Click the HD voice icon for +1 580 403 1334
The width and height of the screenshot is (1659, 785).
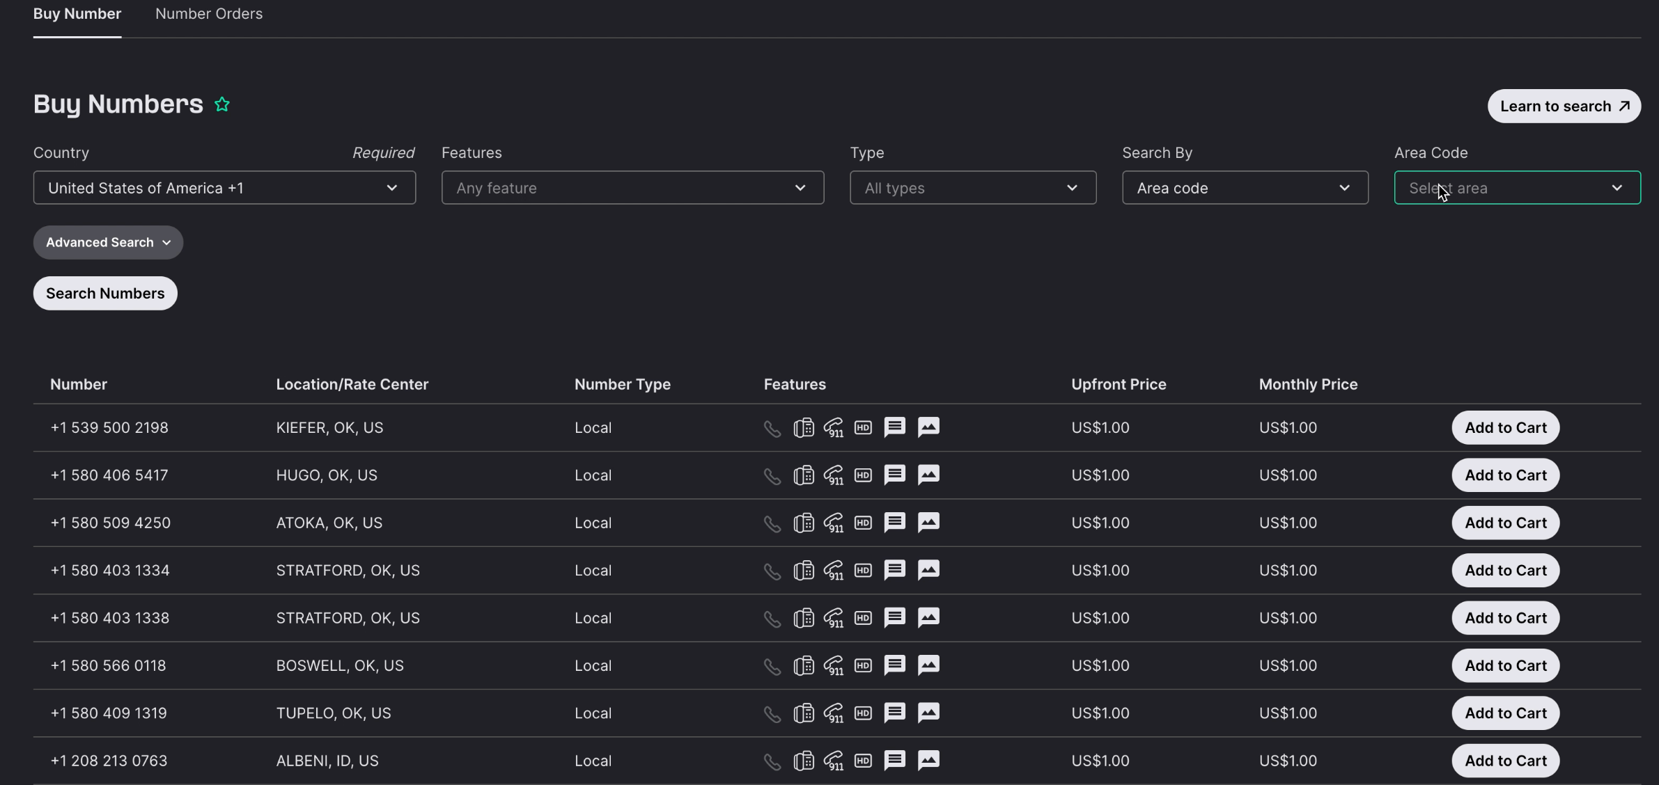863,571
